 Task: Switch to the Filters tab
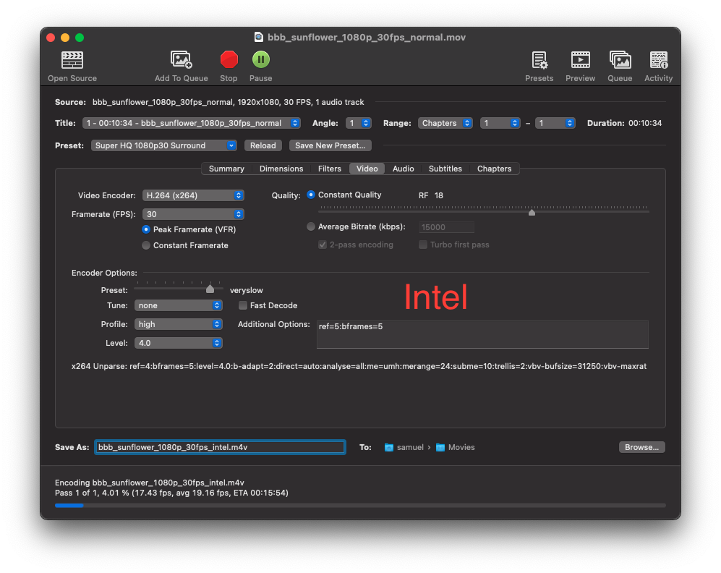[x=330, y=169]
